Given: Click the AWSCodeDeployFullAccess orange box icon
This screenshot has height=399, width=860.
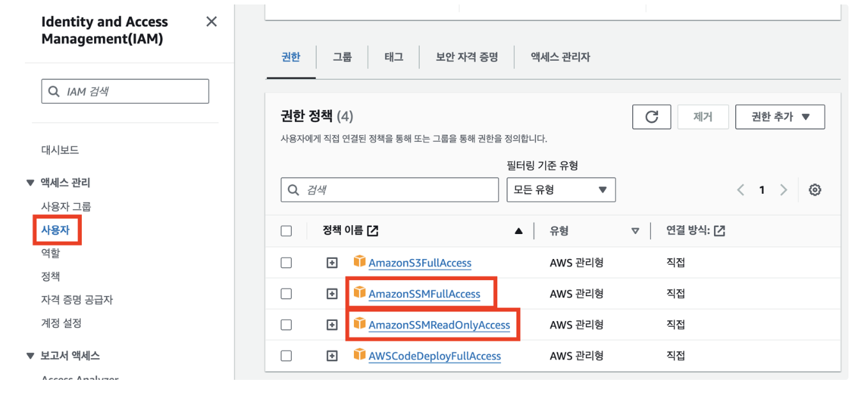Looking at the screenshot, I should click(360, 354).
